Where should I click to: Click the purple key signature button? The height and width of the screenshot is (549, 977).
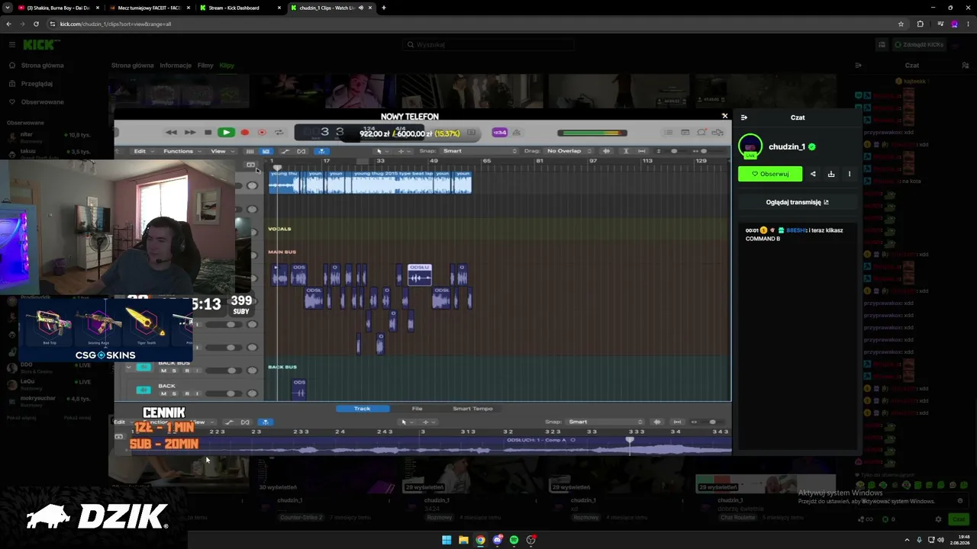(499, 133)
